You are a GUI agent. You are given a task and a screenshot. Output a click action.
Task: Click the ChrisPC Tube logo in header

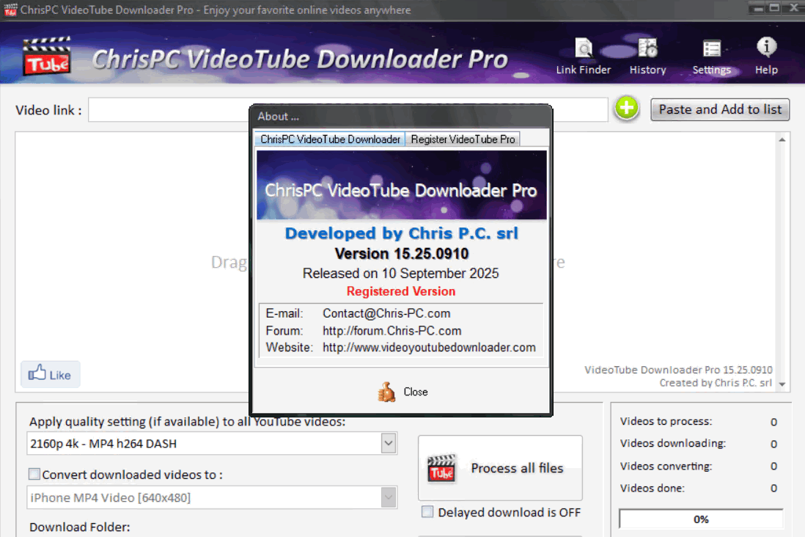(47, 56)
